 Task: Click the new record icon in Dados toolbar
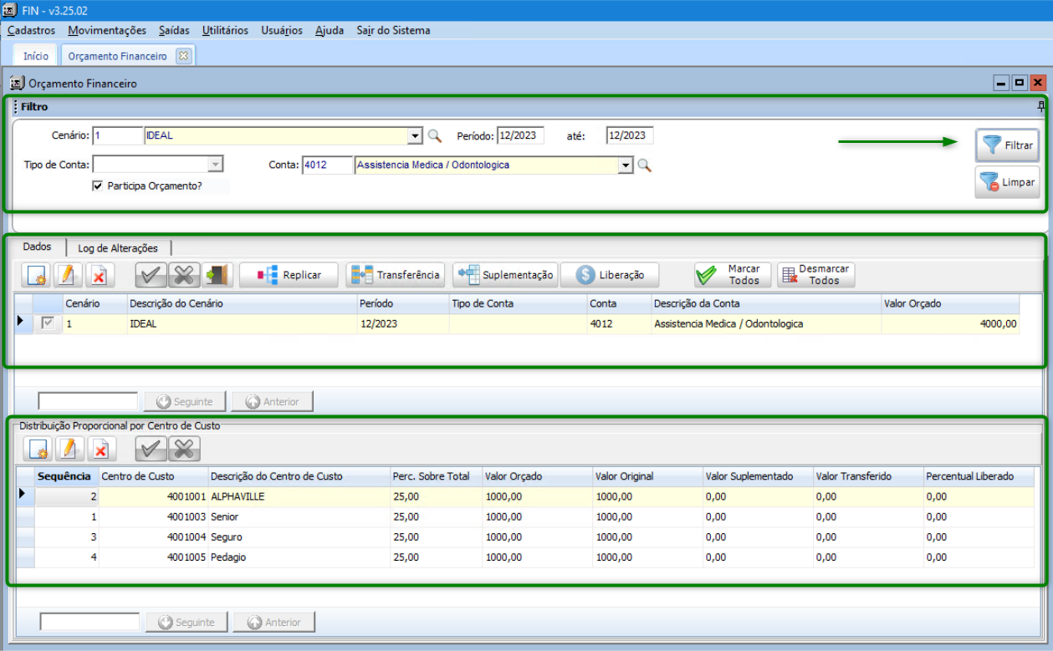point(38,275)
